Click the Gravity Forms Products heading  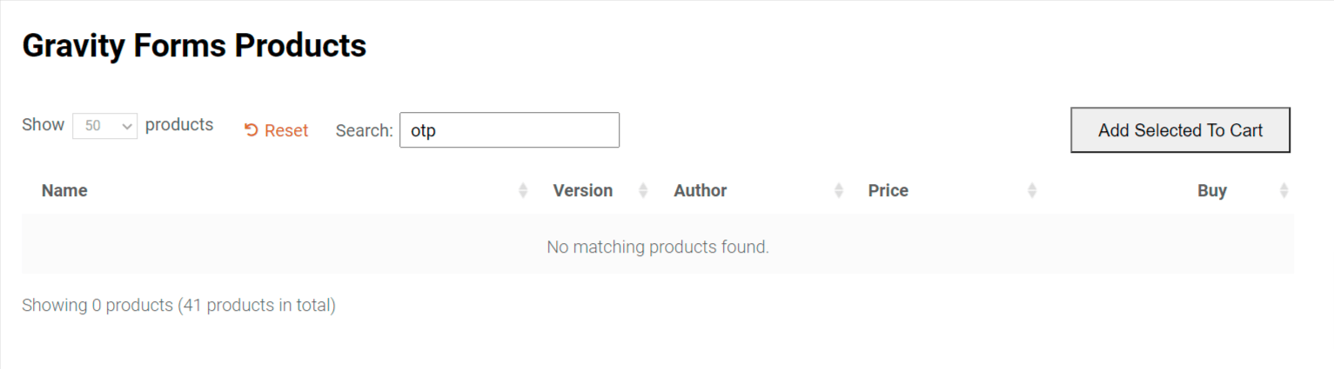coord(194,45)
